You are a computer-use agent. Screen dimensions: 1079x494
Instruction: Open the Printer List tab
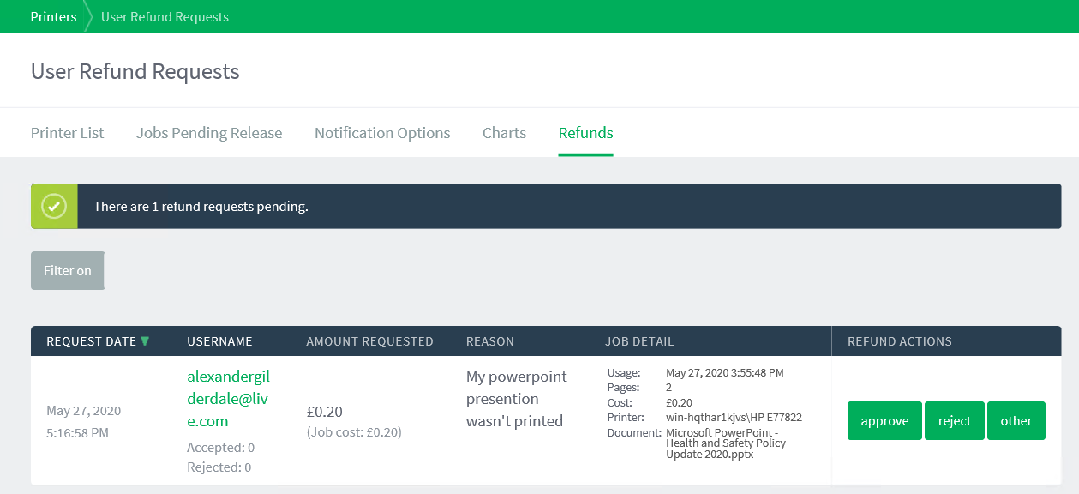pyautogui.click(x=68, y=133)
